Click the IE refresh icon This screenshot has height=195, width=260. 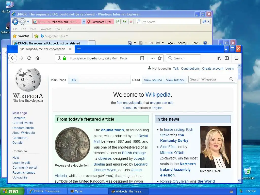[124, 22]
